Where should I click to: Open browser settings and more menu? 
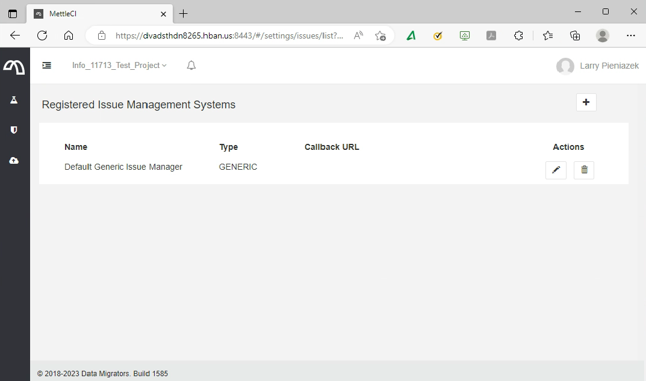coord(630,36)
